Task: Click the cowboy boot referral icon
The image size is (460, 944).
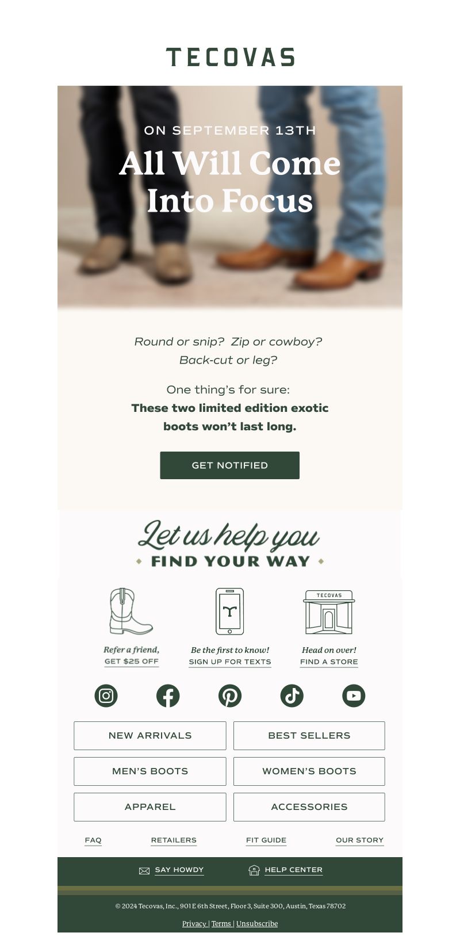Action: [131, 612]
